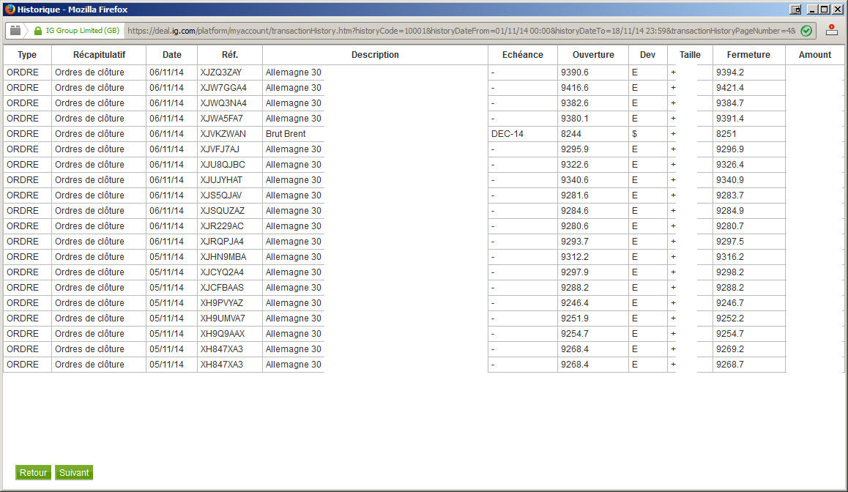Click the Dev column header

tap(647, 55)
